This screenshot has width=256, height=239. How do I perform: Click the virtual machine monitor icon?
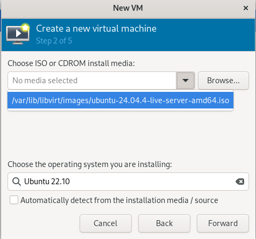tap(18, 34)
